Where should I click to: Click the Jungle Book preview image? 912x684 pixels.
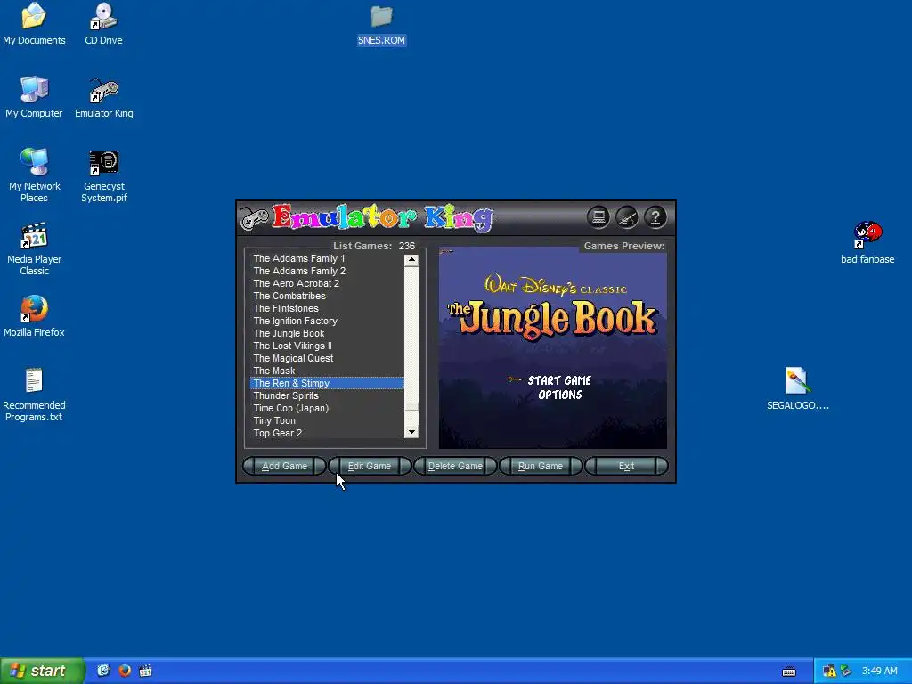552,348
